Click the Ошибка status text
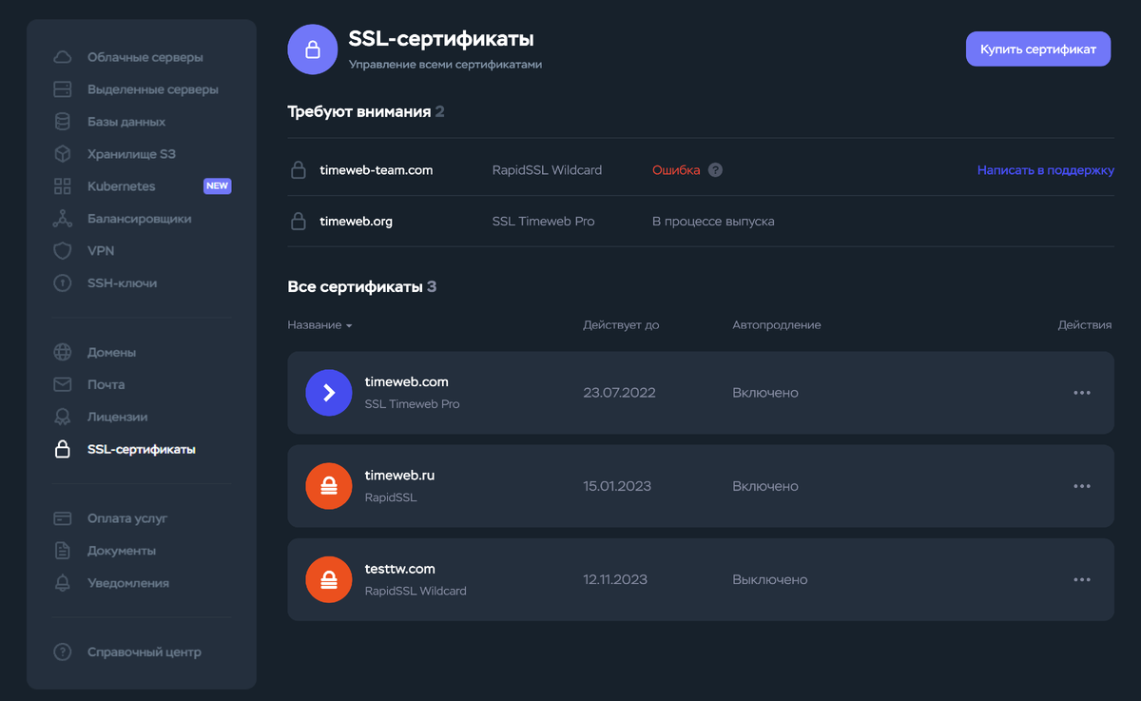This screenshot has width=1141, height=701. pyautogui.click(x=676, y=170)
